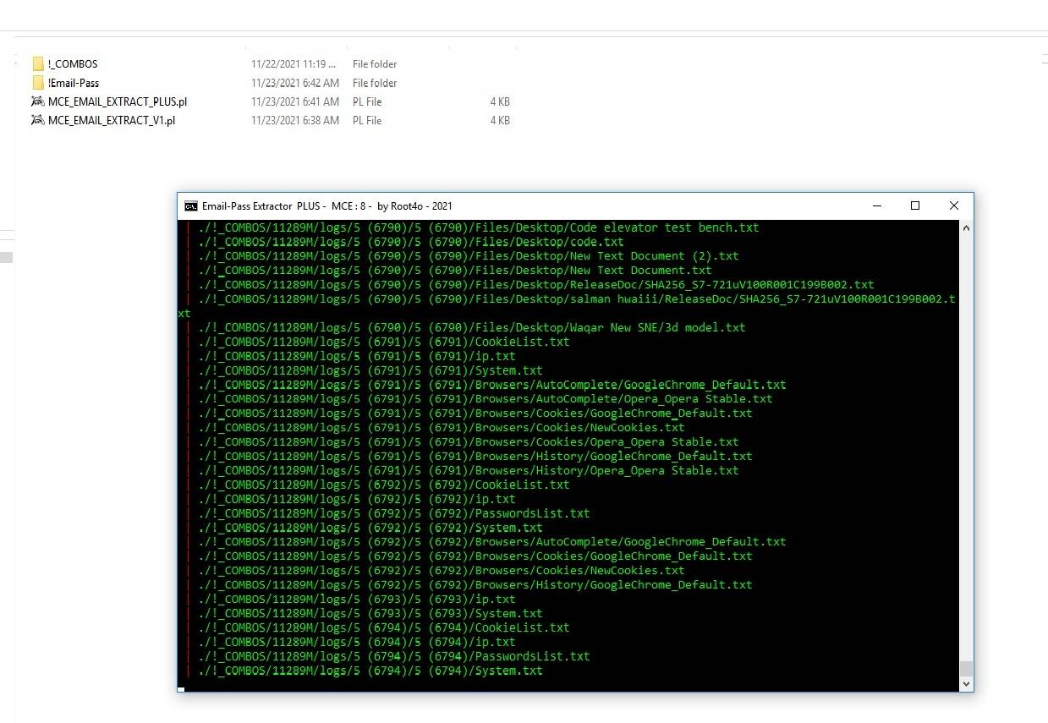
Task: Click the console vertical scrollbar thumb
Action: point(966,669)
